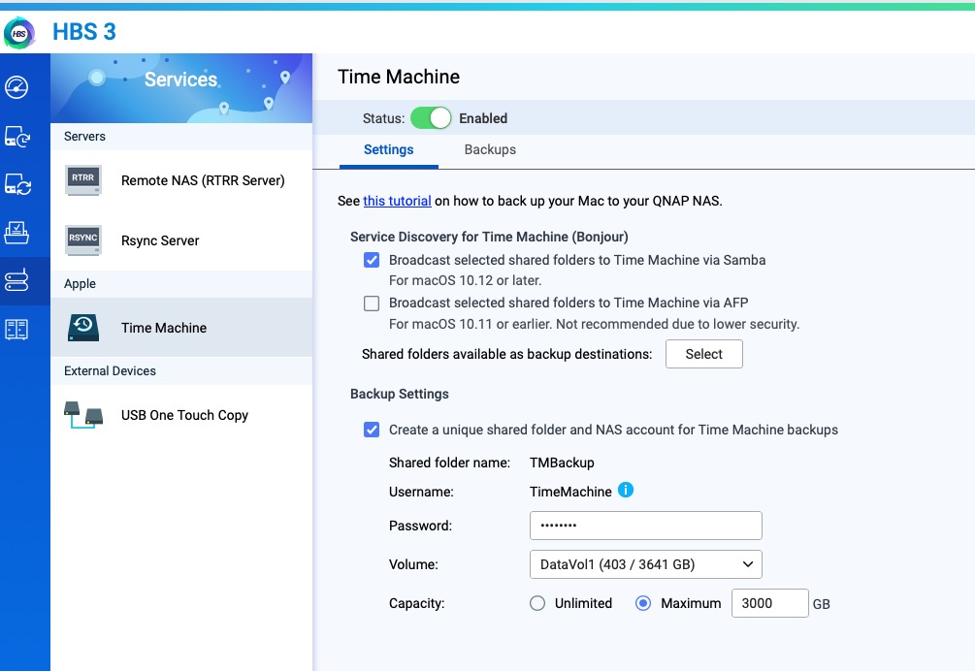This screenshot has width=975, height=671.
Task: Click the TimeMachine username text
Action: tap(570, 492)
